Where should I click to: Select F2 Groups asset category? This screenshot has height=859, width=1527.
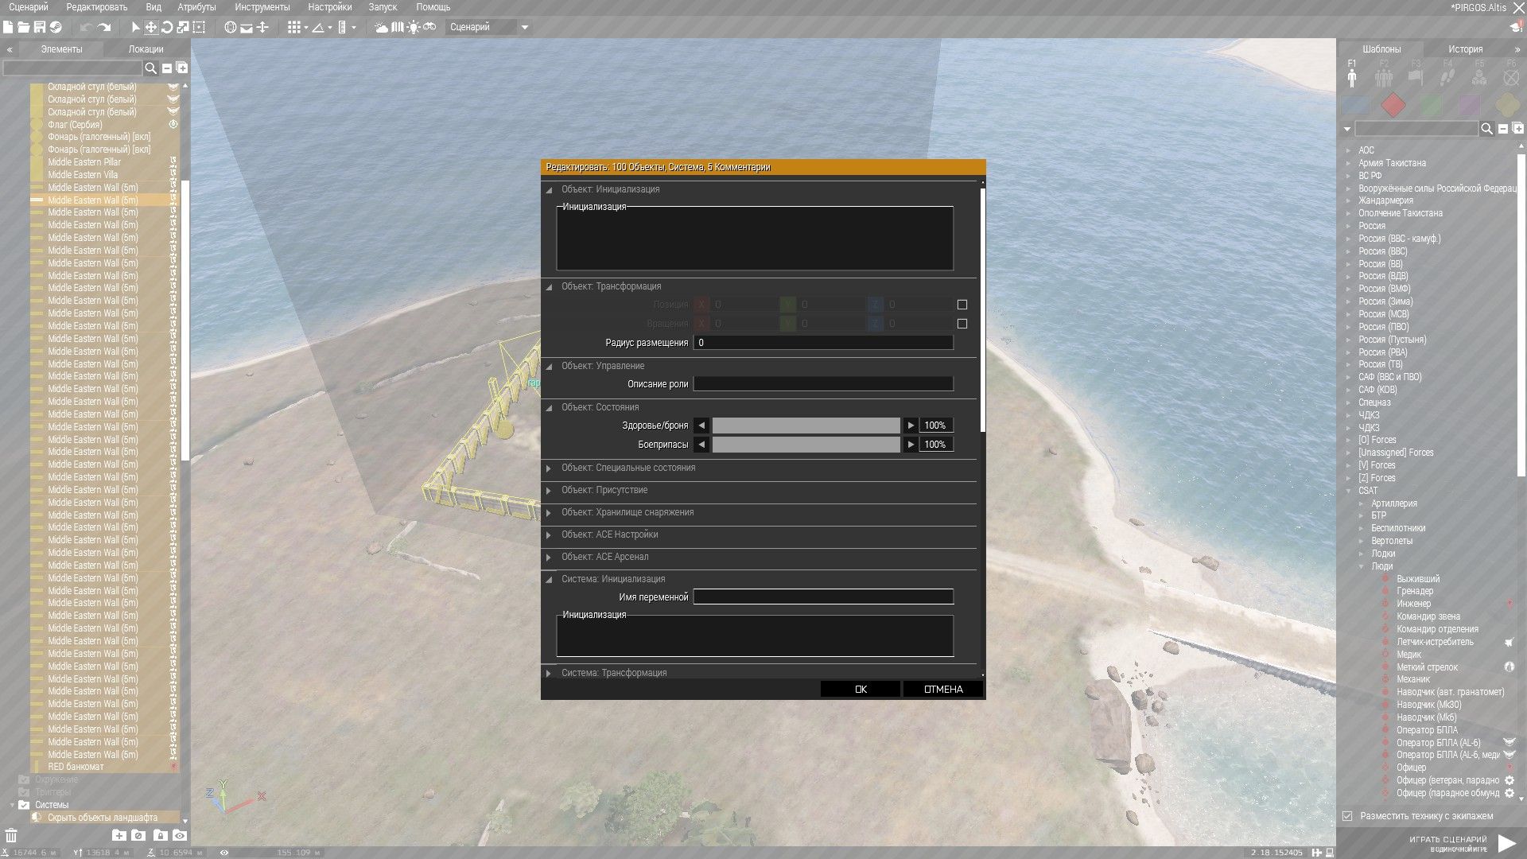point(1384,74)
